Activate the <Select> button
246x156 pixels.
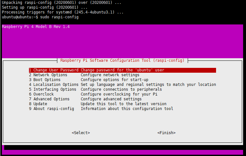(81, 133)
